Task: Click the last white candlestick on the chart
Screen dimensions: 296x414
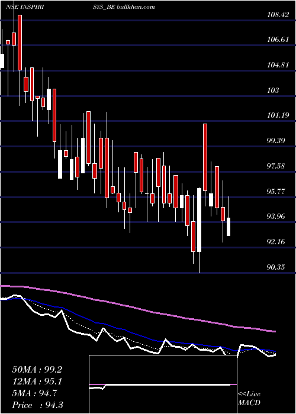Action: (x=229, y=227)
